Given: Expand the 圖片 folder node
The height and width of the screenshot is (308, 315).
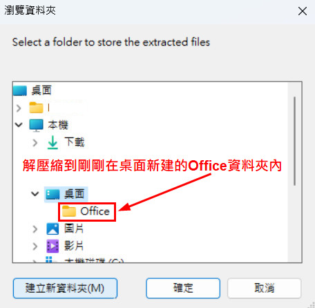Looking at the screenshot, I should pos(35,229).
